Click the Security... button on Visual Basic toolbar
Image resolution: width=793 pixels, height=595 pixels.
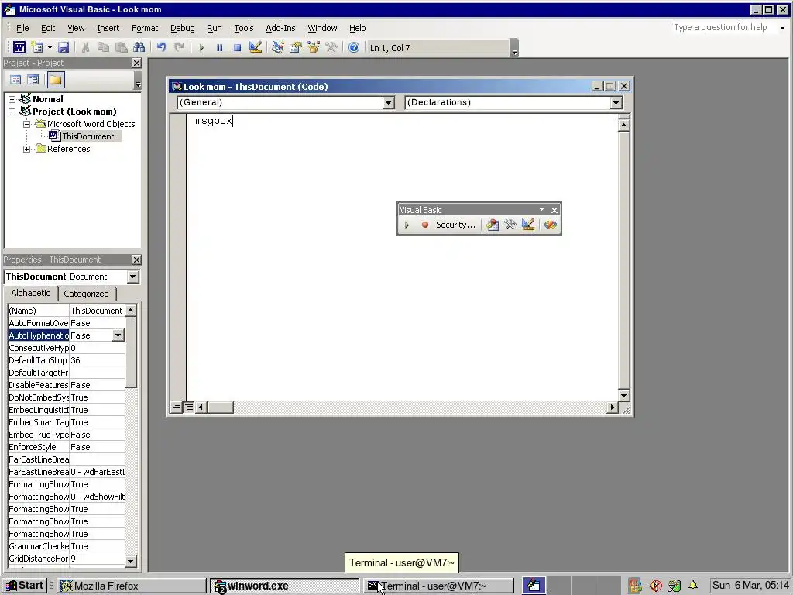(x=455, y=225)
